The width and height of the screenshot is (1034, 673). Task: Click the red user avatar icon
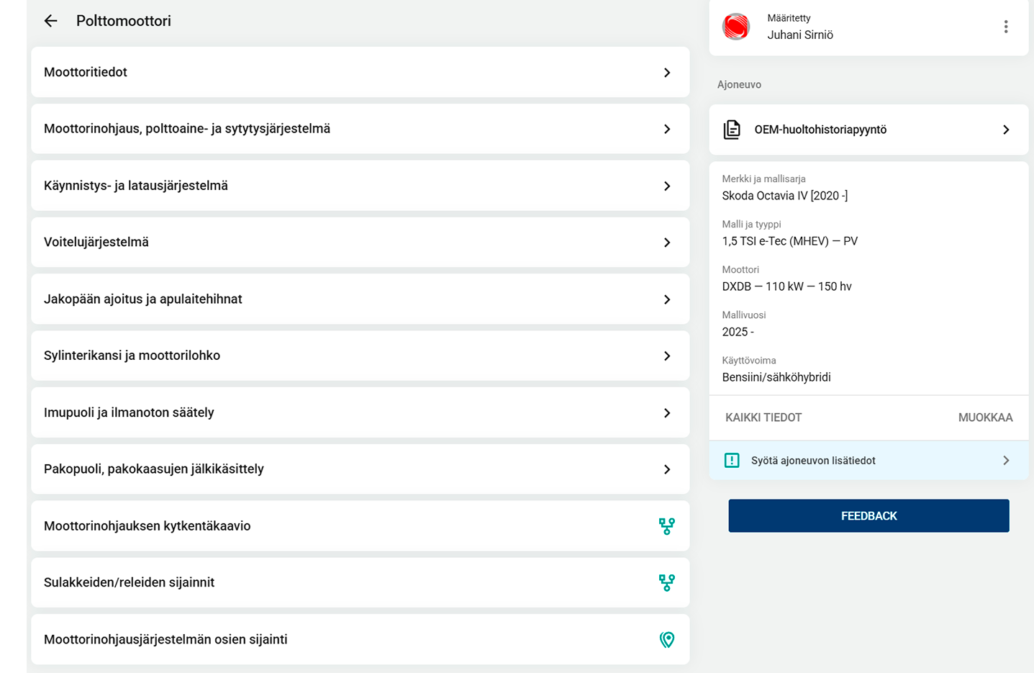click(x=736, y=27)
